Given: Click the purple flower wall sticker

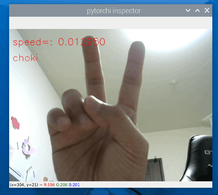Looking at the screenshot, I should tap(28, 148).
